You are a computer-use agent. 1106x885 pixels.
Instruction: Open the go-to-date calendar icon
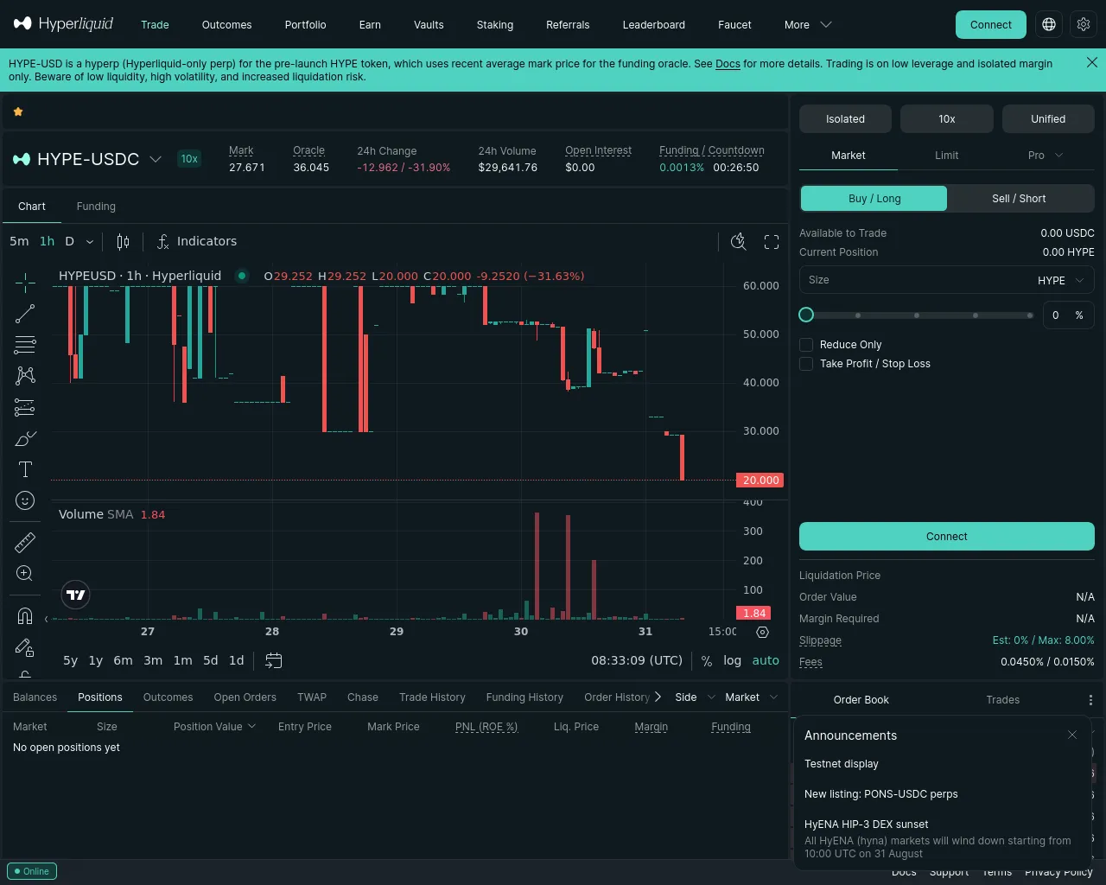(x=273, y=660)
